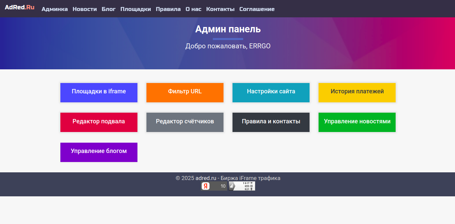
Task: Click the LiveInternet statistics counter
Action: pos(242,186)
